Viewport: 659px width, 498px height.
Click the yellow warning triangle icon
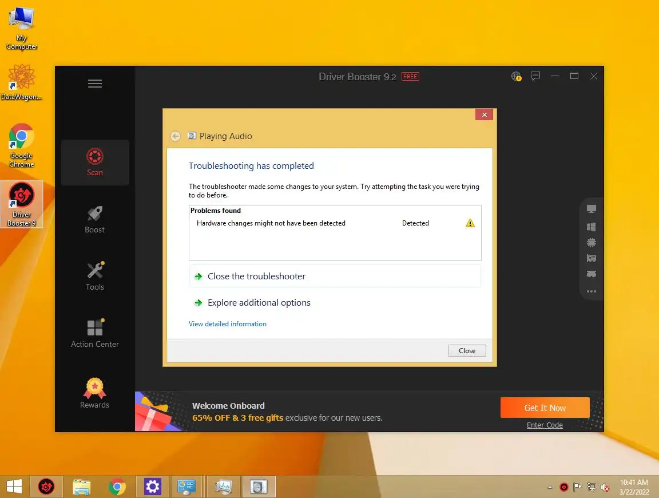click(470, 223)
